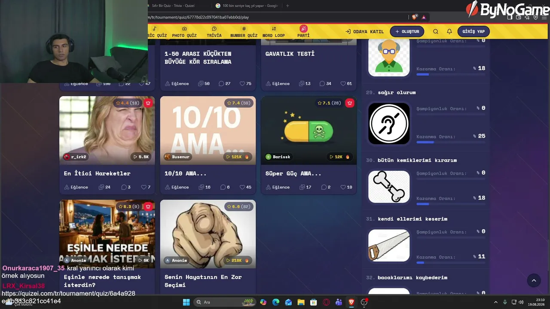Click the '10/10 AMA...' title text
The image size is (550, 309).
[x=186, y=173]
